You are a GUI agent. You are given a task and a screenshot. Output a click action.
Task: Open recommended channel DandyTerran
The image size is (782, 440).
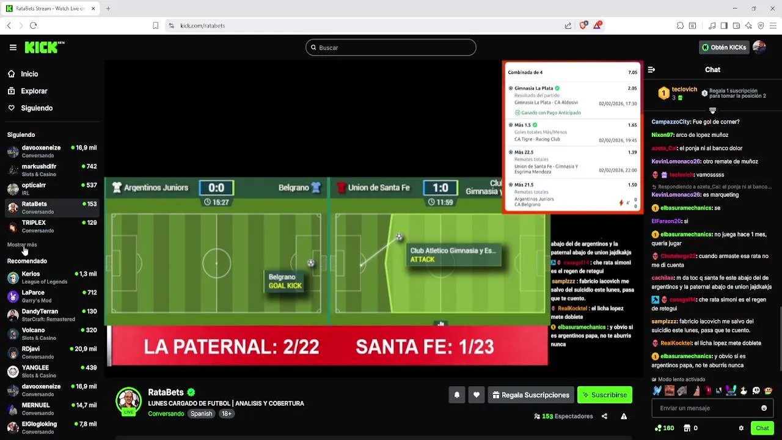click(x=52, y=315)
